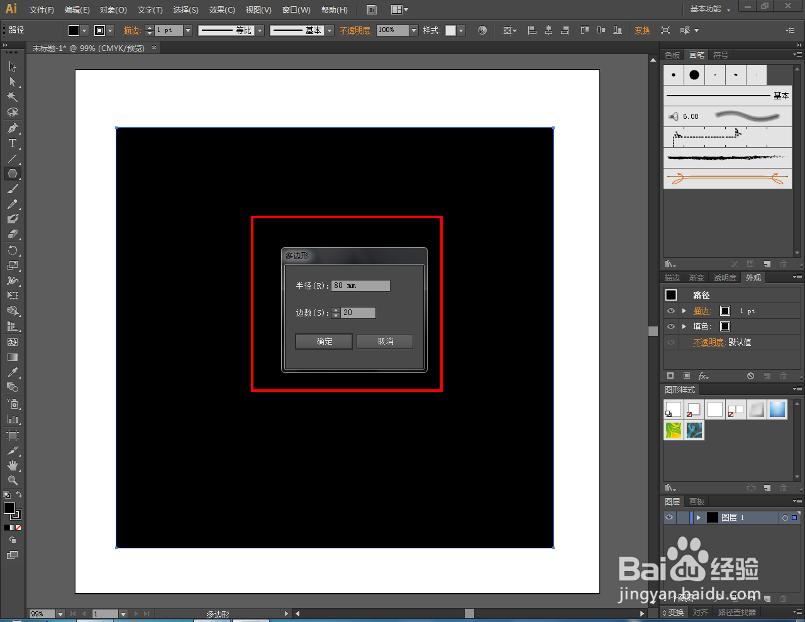Viewport: 805px width, 622px height.
Task: Expand the 描边 row in Appearance panel
Action: coord(684,311)
